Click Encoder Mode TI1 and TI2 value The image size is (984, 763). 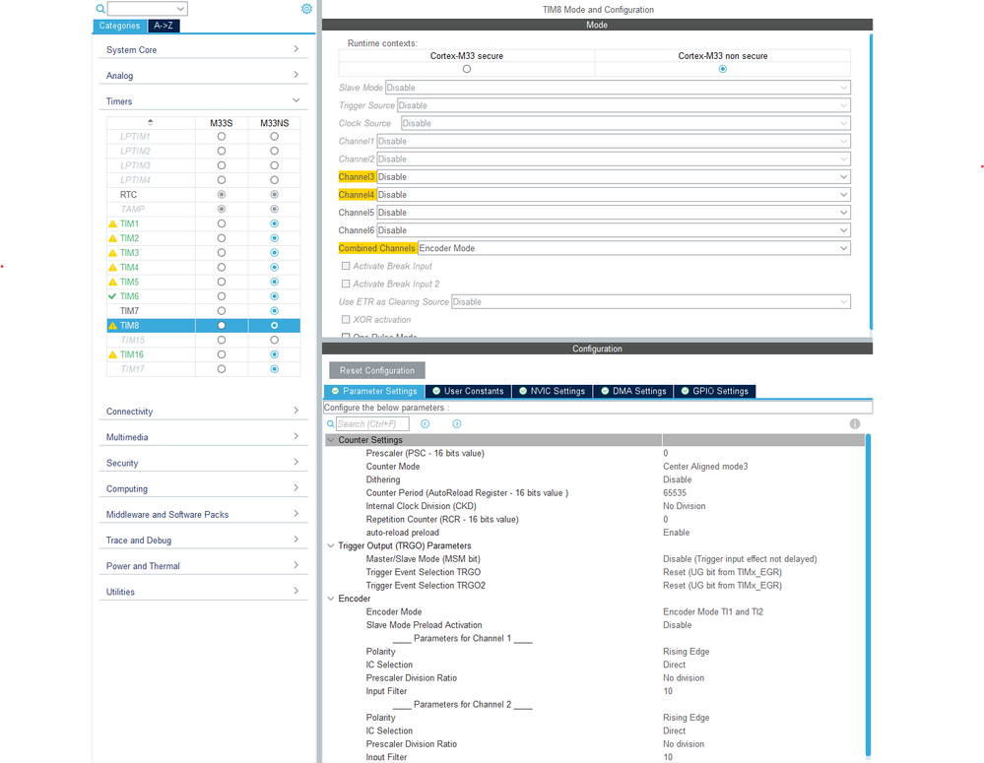[x=713, y=611]
